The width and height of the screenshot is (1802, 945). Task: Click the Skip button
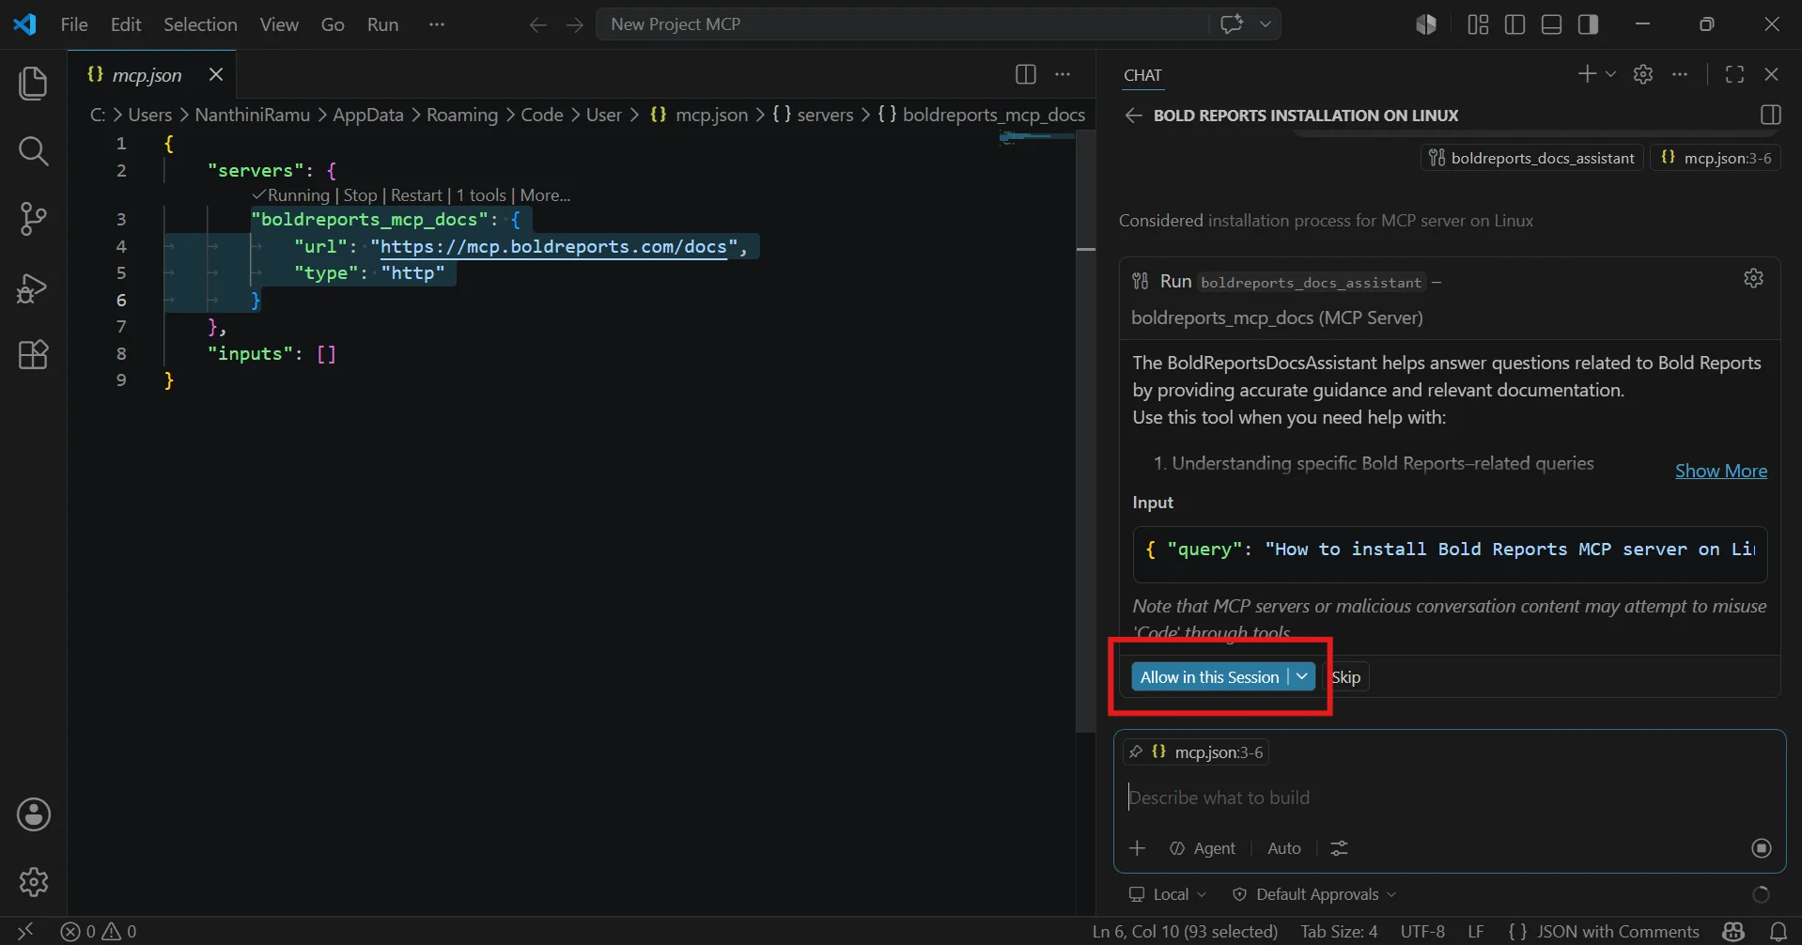pyautogui.click(x=1346, y=677)
